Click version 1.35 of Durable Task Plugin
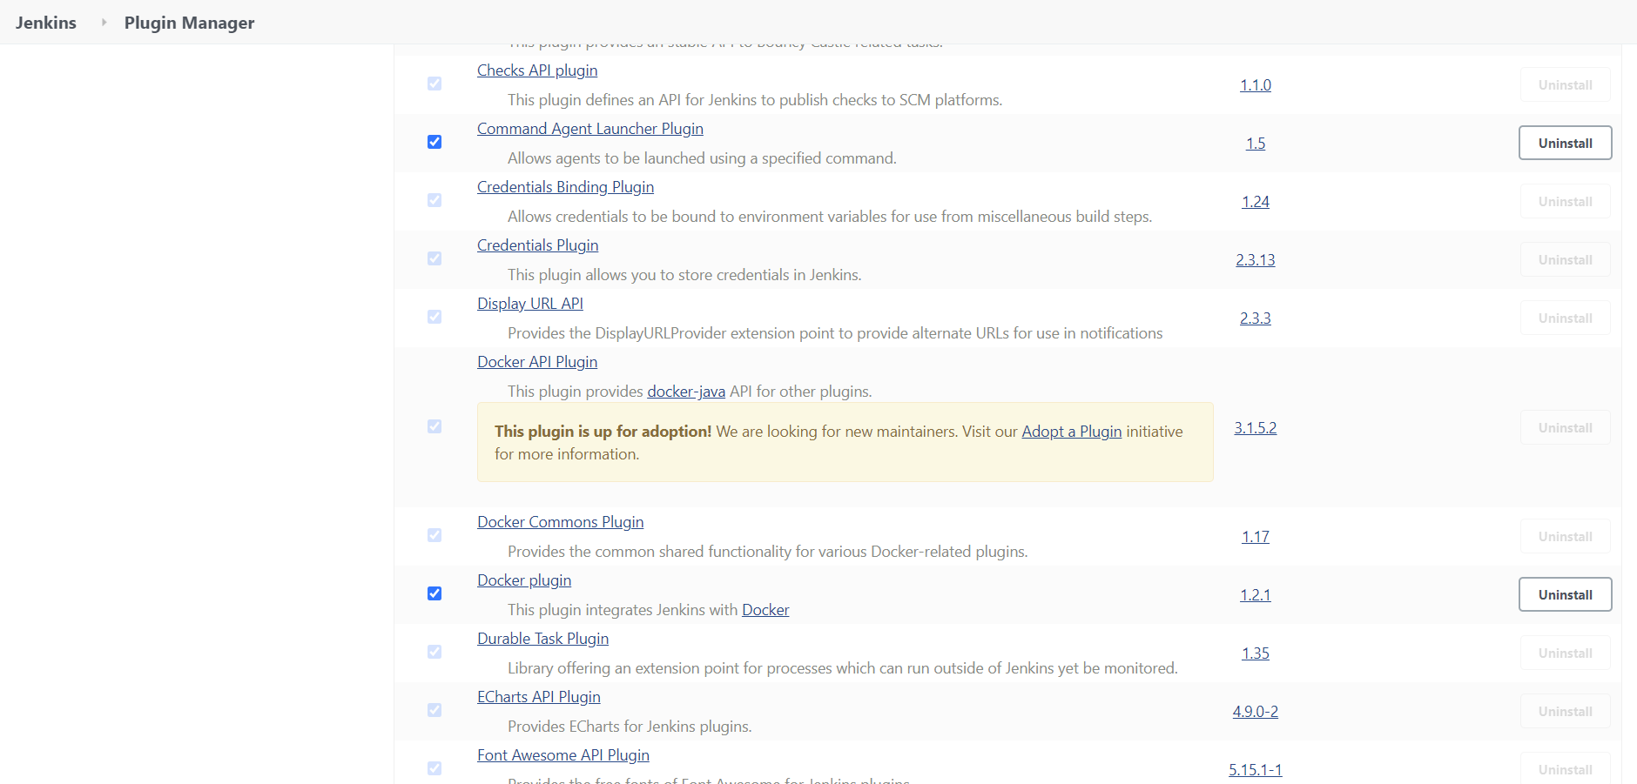The height and width of the screenshot is (784, 1637). (1256, 653)
